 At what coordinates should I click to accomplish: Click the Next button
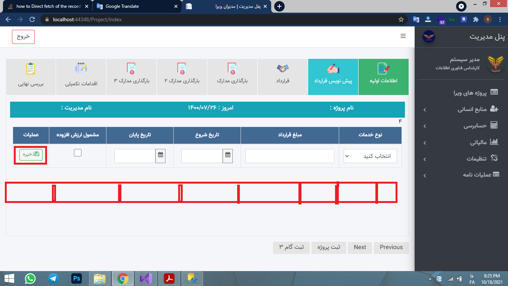pos(360,248)
